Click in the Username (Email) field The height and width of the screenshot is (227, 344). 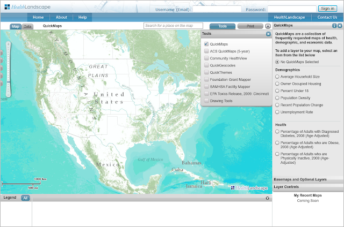[217, 9]
